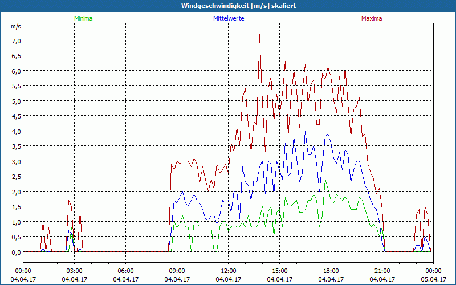The image size is (456, 285).
Task: Click the 1,5 y-axis value
Action: click(16, 207)
